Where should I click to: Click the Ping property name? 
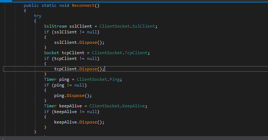coord(115,79)
